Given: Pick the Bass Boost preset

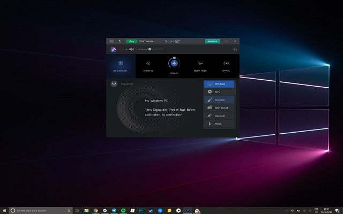Looking at the screenshot, I should (219, 108).
